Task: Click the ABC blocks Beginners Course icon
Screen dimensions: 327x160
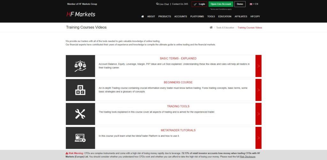Action: tap(80, 90)
